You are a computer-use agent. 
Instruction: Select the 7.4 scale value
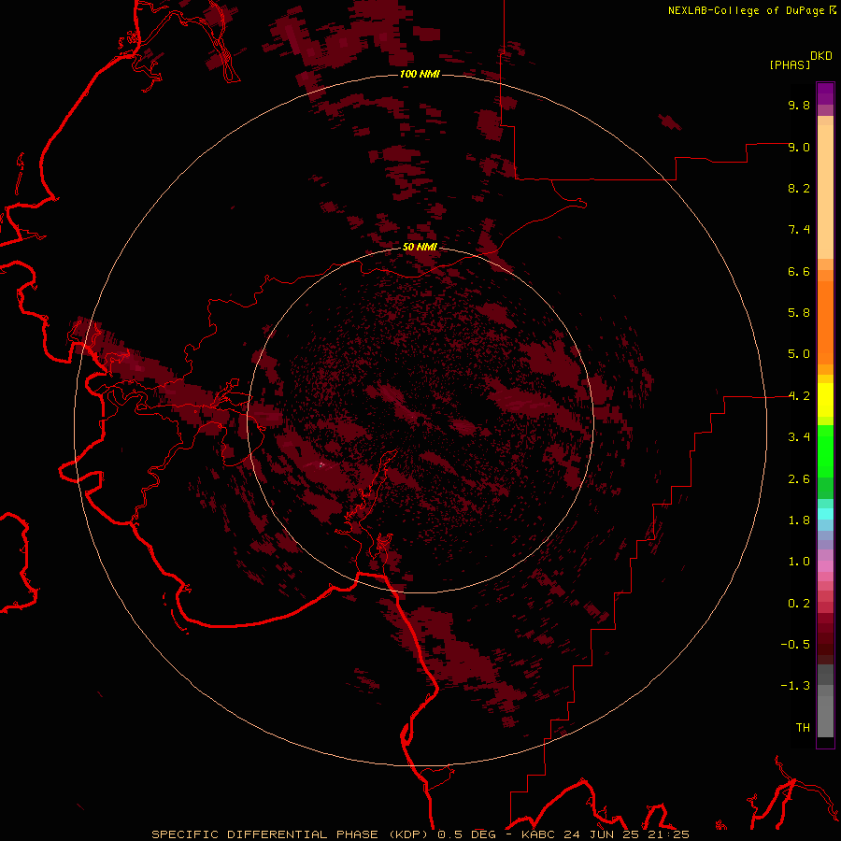click(x=799, y=230)
